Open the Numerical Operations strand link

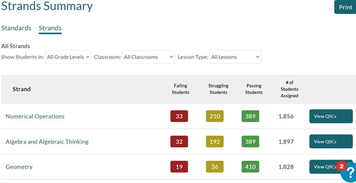point(35,116)
